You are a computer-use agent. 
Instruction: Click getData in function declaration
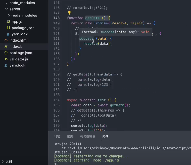click(x=92, y=18)
